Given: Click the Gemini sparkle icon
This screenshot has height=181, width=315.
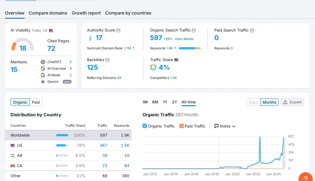Looking at the screenshot, I should tap(43, 82).
